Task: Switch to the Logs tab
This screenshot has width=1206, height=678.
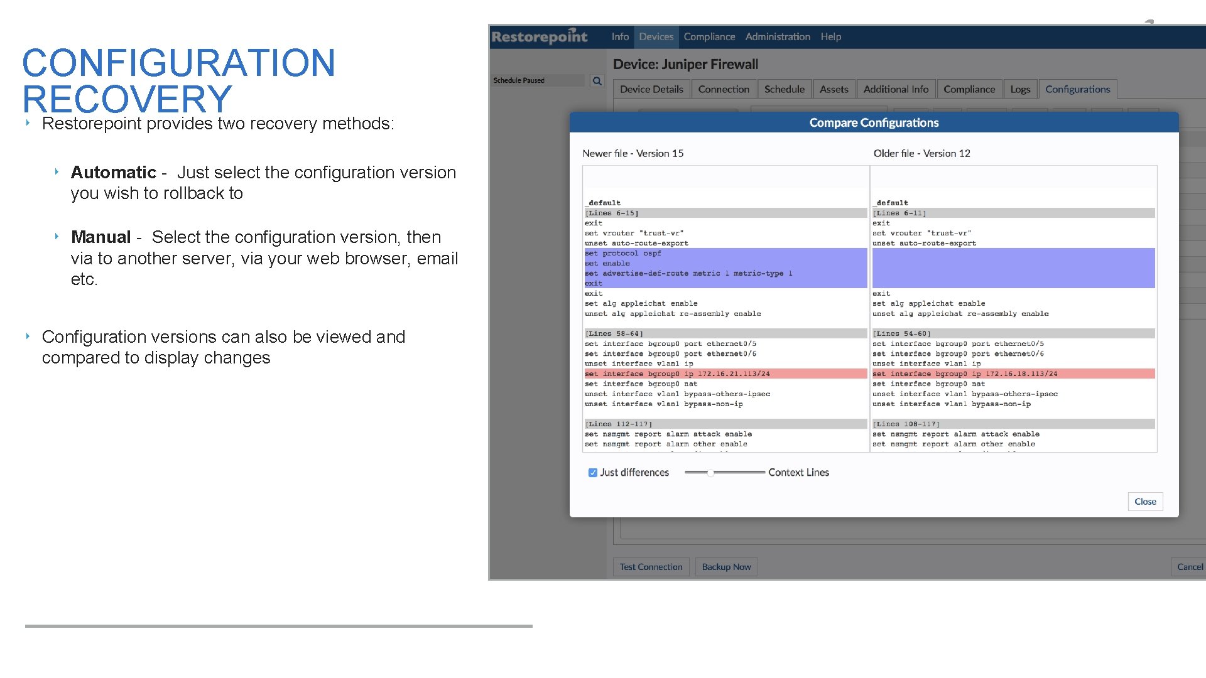Action: (x=1019, y=89)
